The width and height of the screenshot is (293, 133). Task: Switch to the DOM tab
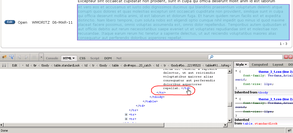(x=108, y=58)
